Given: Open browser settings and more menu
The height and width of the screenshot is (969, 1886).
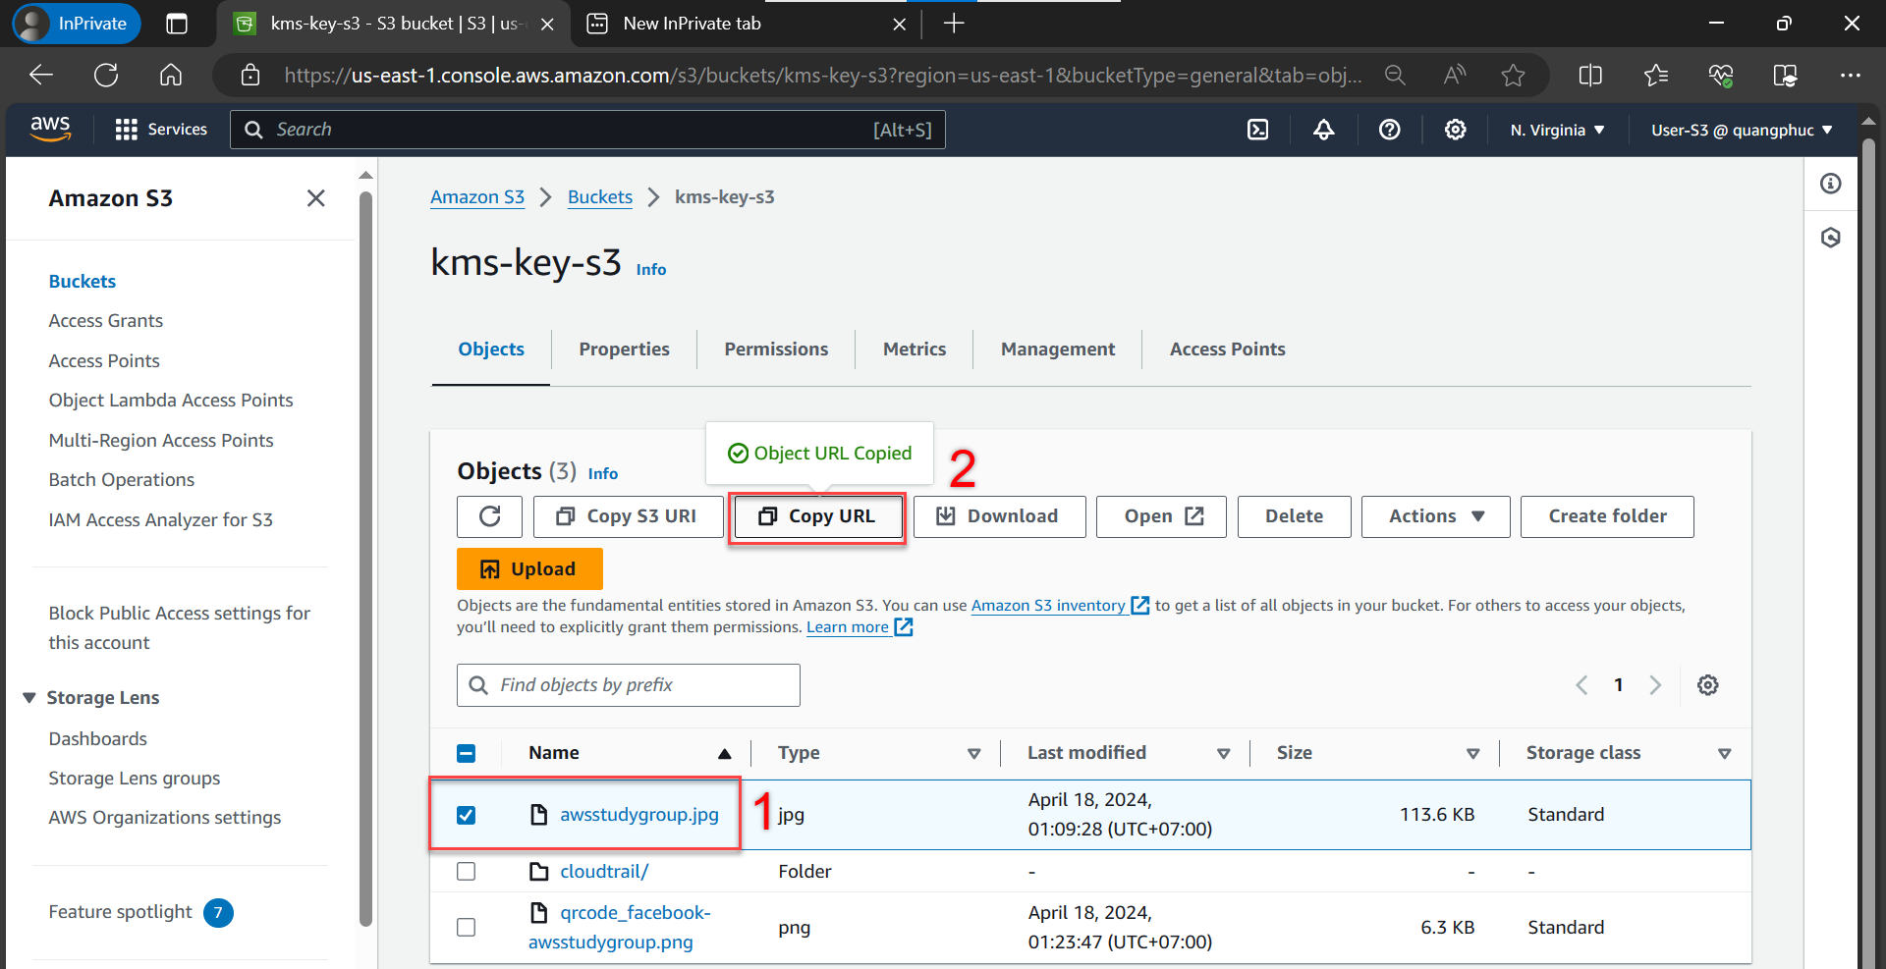Looking at the screenshot, I should coord(1851,76).
